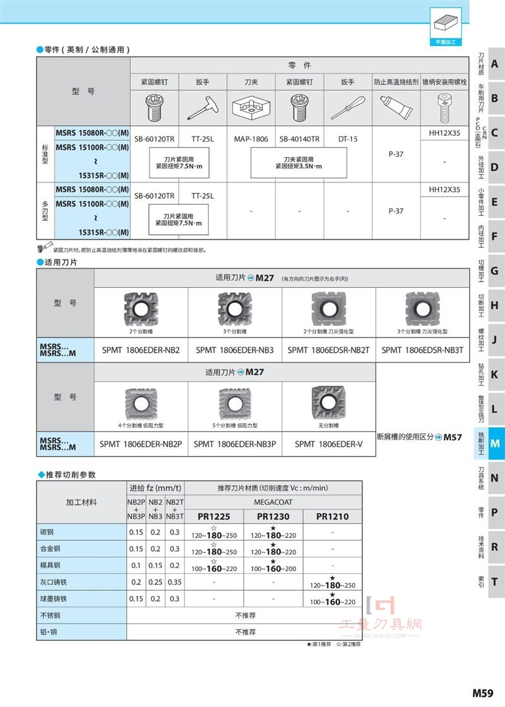This screenshot has height=707, width=505.
Task: Click the 铝·铜 material row label
Action: pos(49,632)
